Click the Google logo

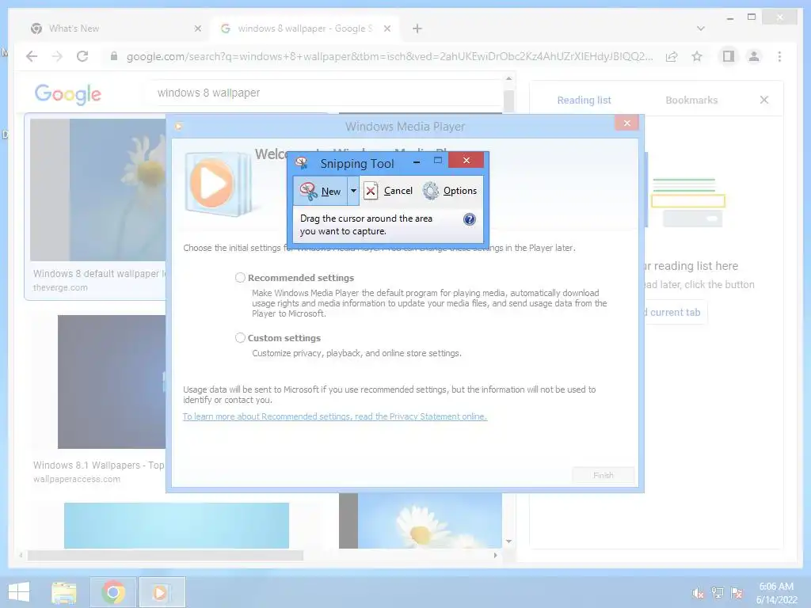point(68,94)
